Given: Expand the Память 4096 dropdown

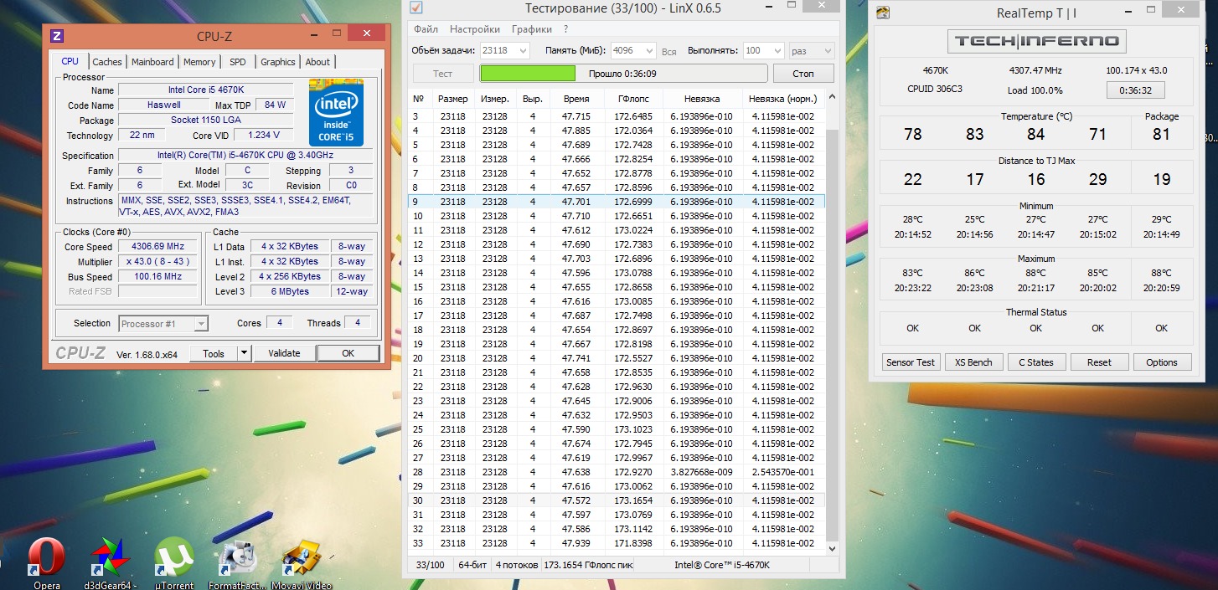Looking at the screenshot, I should (648, 51).
